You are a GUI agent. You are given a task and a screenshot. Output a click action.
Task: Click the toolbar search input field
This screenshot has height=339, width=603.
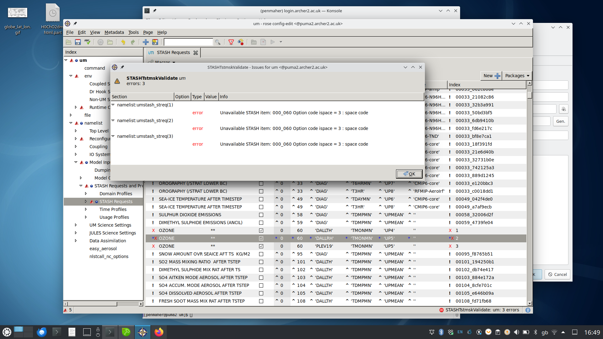coord(188,42)
